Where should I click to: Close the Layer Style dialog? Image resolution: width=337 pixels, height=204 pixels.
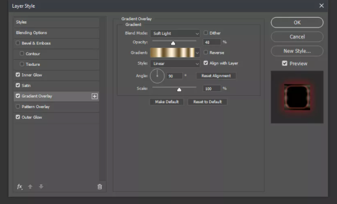322,6
